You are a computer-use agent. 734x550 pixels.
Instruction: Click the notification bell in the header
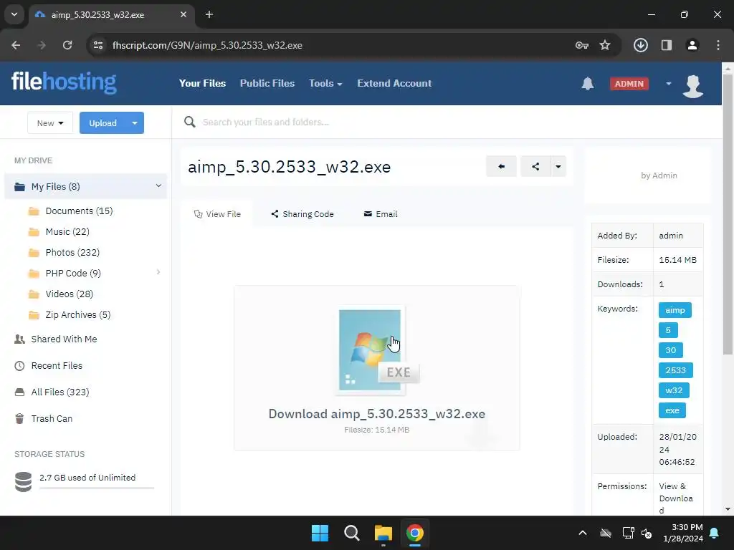(x=588, y=84)
